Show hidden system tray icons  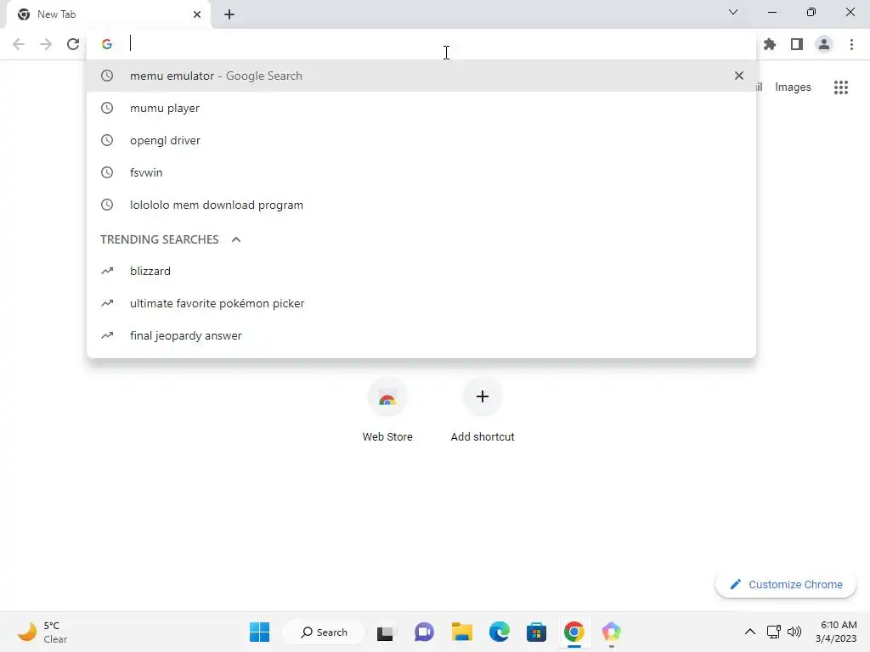(749, 632)
